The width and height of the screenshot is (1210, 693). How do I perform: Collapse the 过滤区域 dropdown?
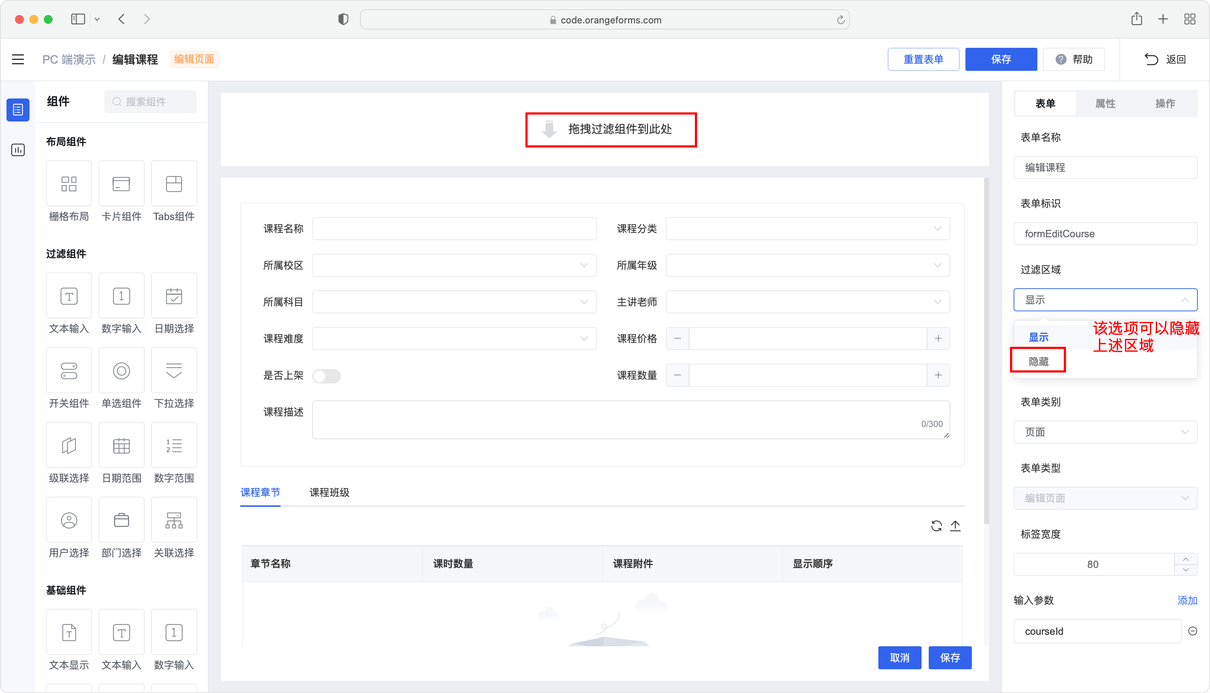pos(1105,300)
